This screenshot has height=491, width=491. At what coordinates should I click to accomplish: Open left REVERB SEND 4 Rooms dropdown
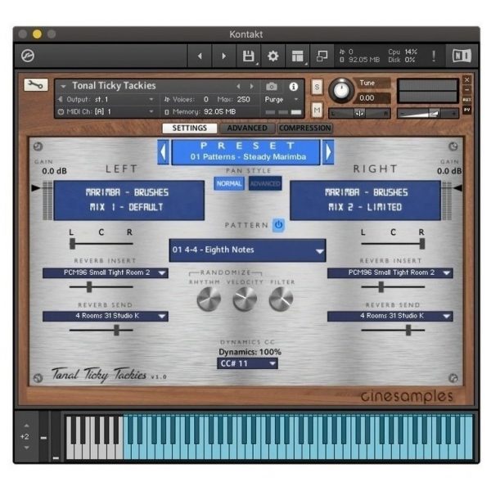[106, 316]
